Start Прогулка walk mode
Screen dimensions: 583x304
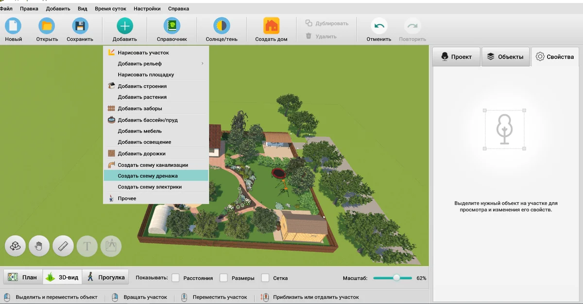point(105,277)
